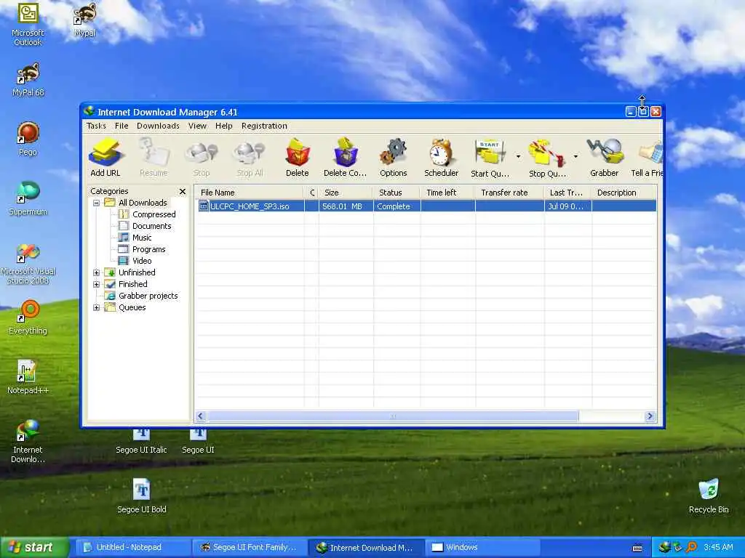Click the Mypal desktop shortcut

pyautogui.click(x=85, y=20)
